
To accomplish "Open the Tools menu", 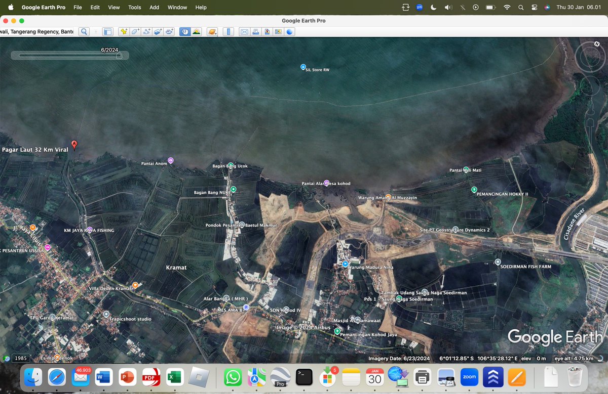I will 135,7.
